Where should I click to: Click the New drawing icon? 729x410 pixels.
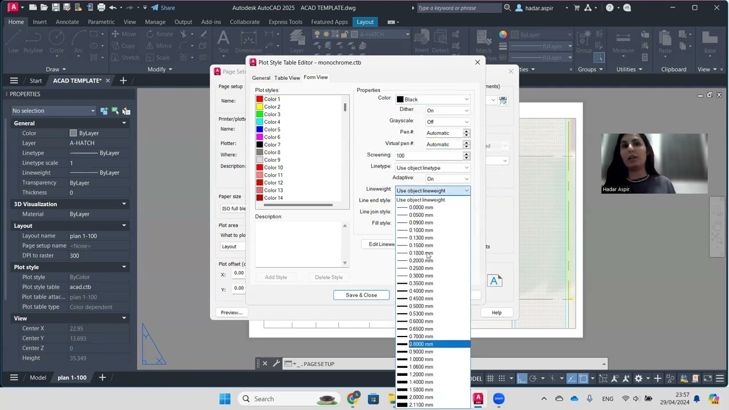tap(33, 7)
